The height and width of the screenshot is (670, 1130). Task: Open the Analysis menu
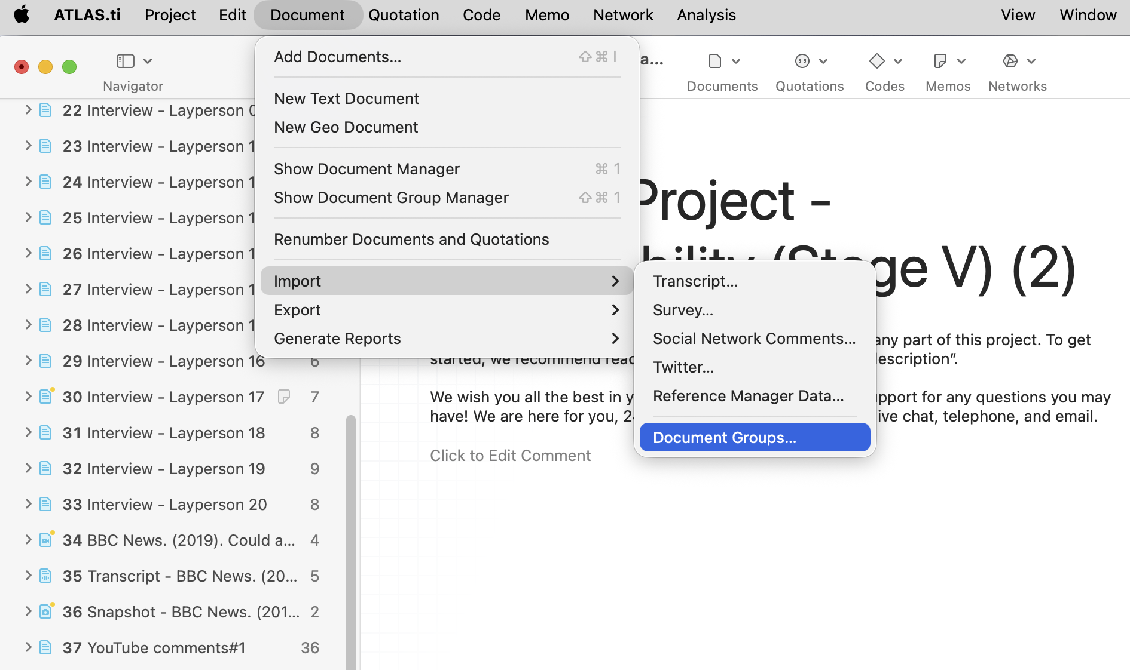click(x=706, y=14)
